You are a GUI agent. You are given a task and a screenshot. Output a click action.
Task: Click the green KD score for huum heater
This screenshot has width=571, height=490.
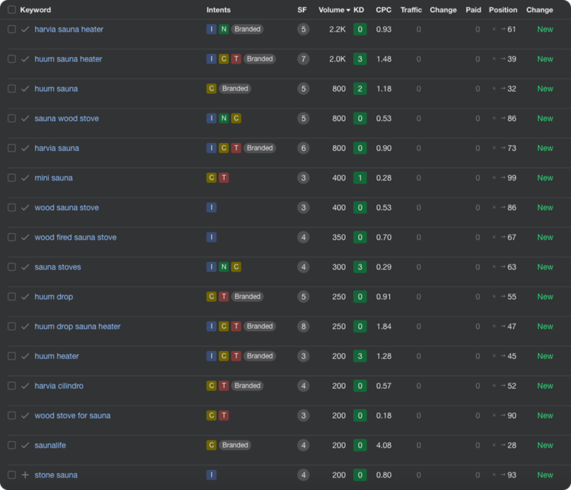tap(360, 357)
